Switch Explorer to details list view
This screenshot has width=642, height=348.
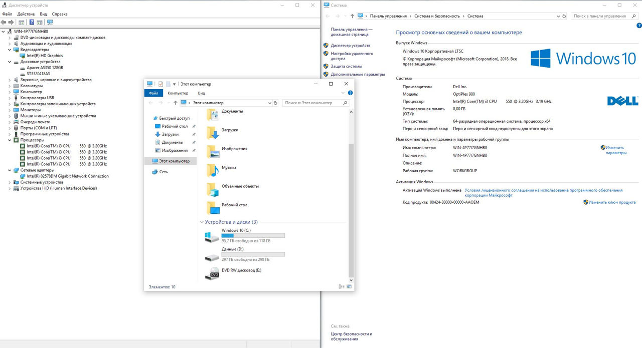(x=341, y=287)
